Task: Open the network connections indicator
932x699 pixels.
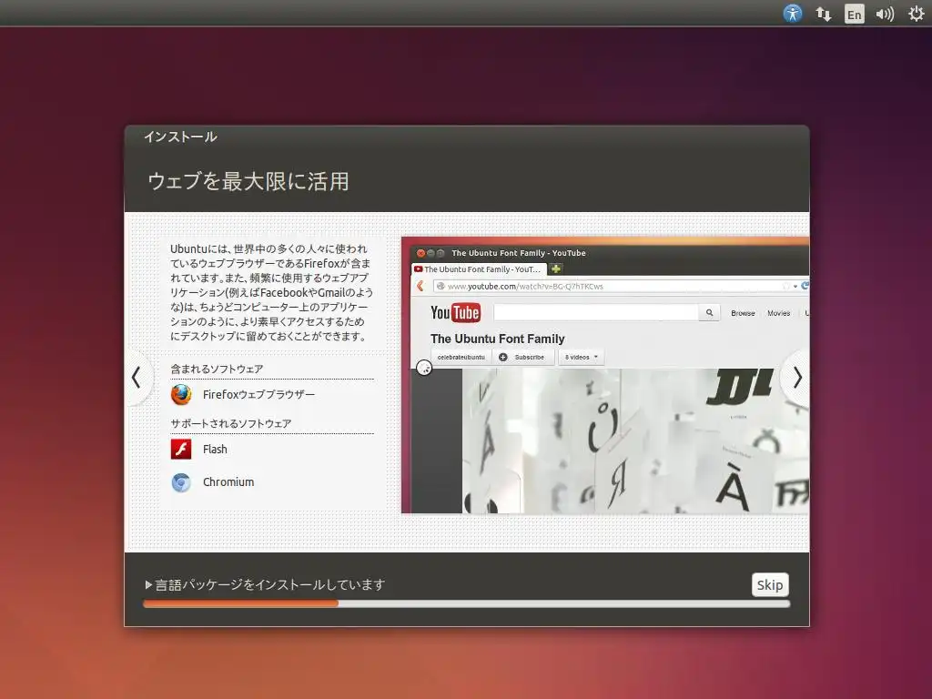Action: coord(823,14)
